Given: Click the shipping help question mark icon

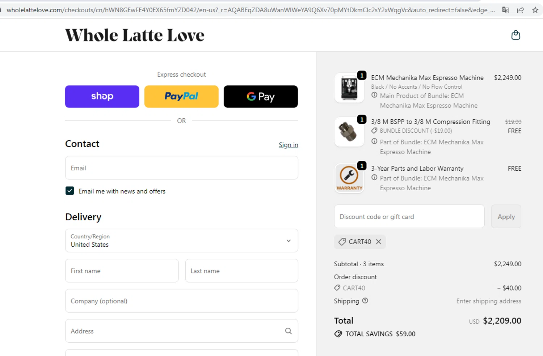Looking at the screenshot, I should click(x=365, y=301).
